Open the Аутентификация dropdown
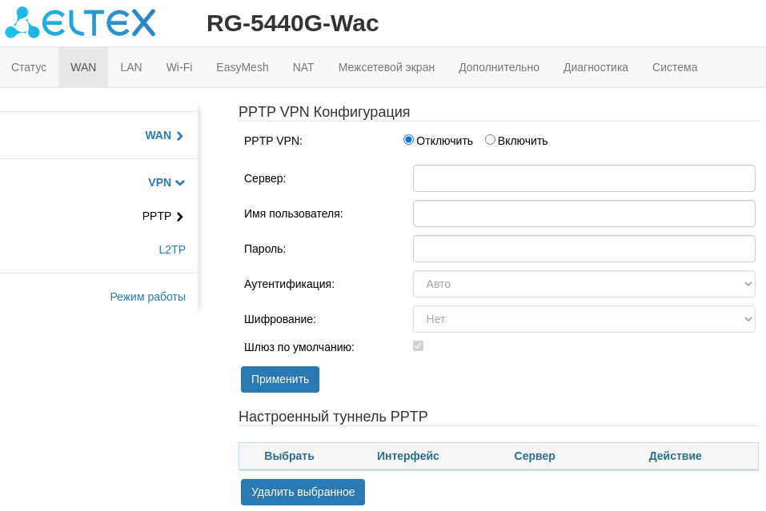 click(584, 284)
